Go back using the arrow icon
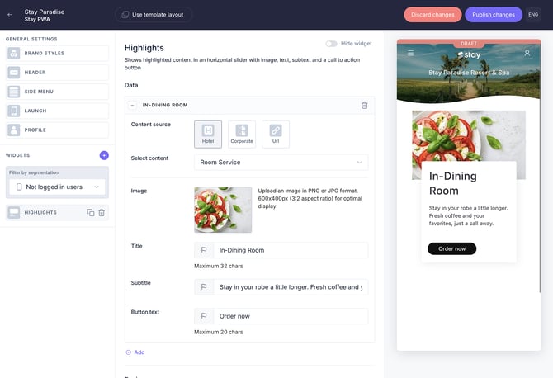 point(10,15)
